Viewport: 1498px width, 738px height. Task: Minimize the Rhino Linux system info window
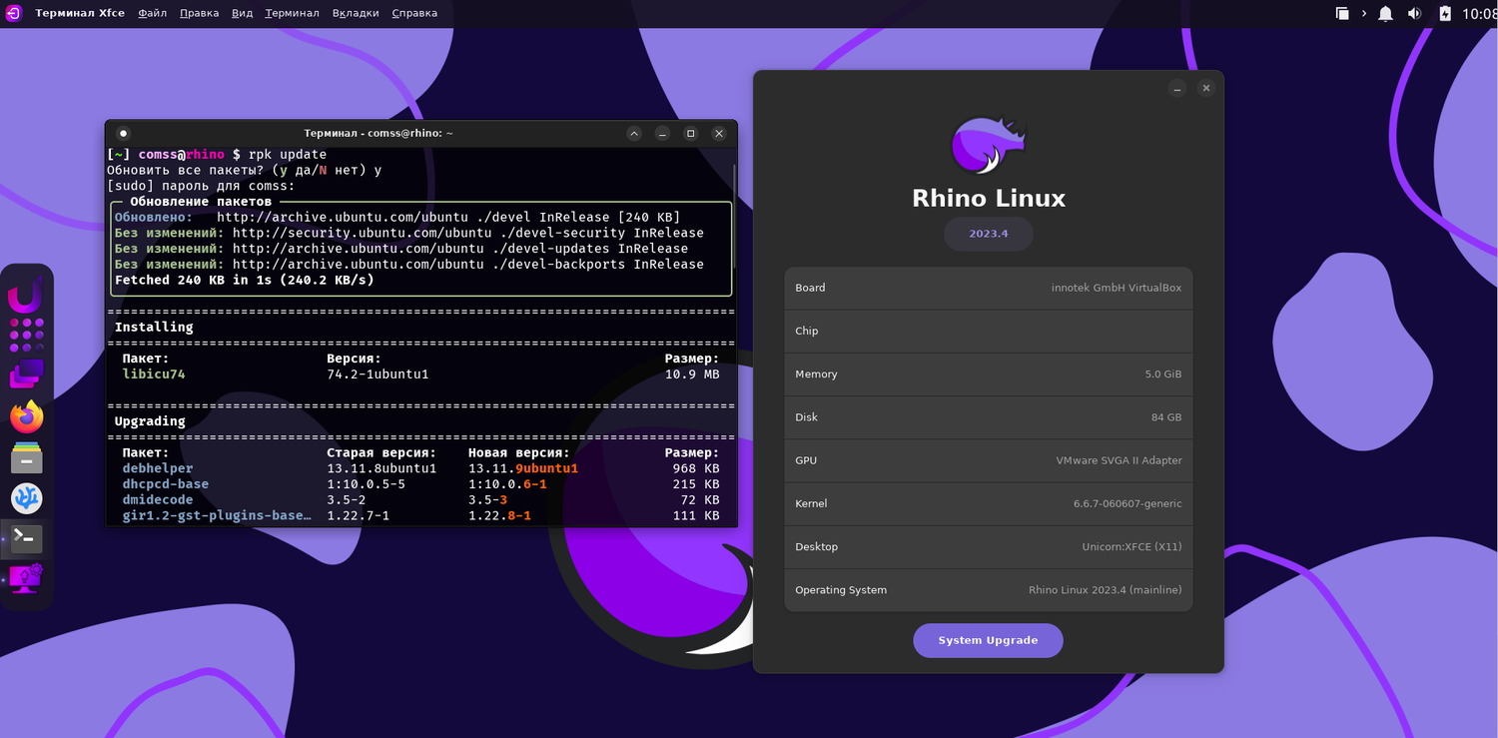1177,88
